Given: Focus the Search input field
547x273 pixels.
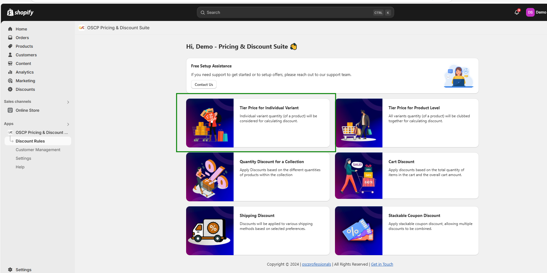Looking at the screenshot, I should (x=287, y=12).
